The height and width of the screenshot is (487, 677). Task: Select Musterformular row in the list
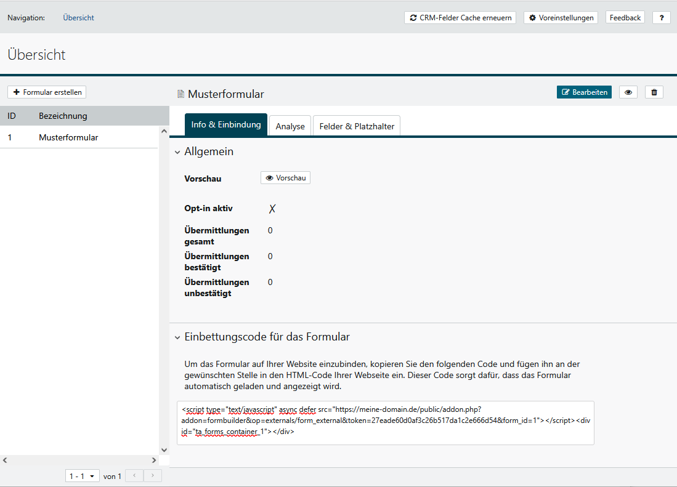[68, 138]
